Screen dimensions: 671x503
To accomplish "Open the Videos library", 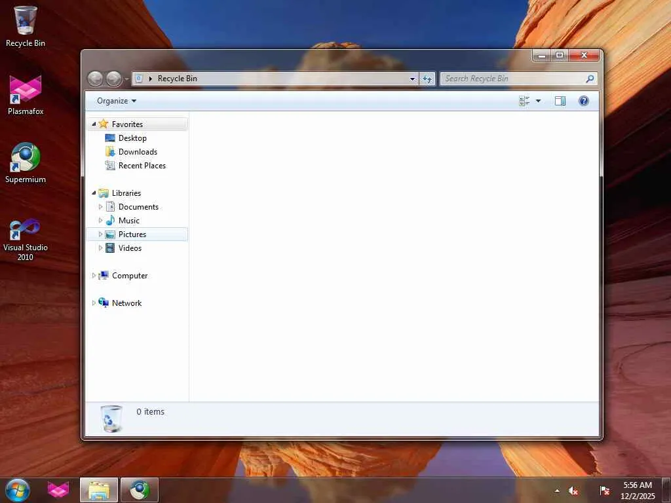I will (130, 248).
